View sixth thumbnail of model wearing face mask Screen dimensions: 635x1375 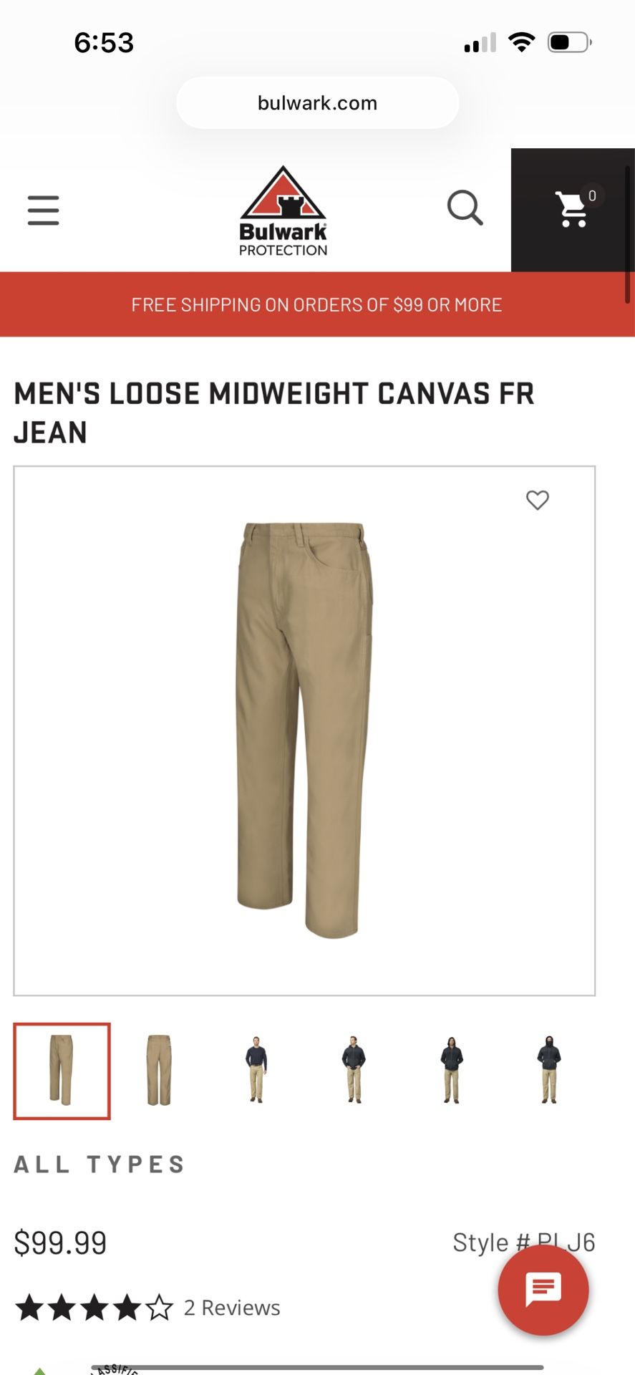[x=549, y=1071]
